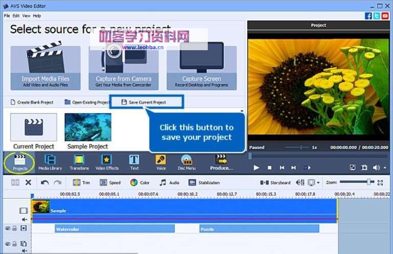
Task: Click the Trim tool
Action: [81, 182]
